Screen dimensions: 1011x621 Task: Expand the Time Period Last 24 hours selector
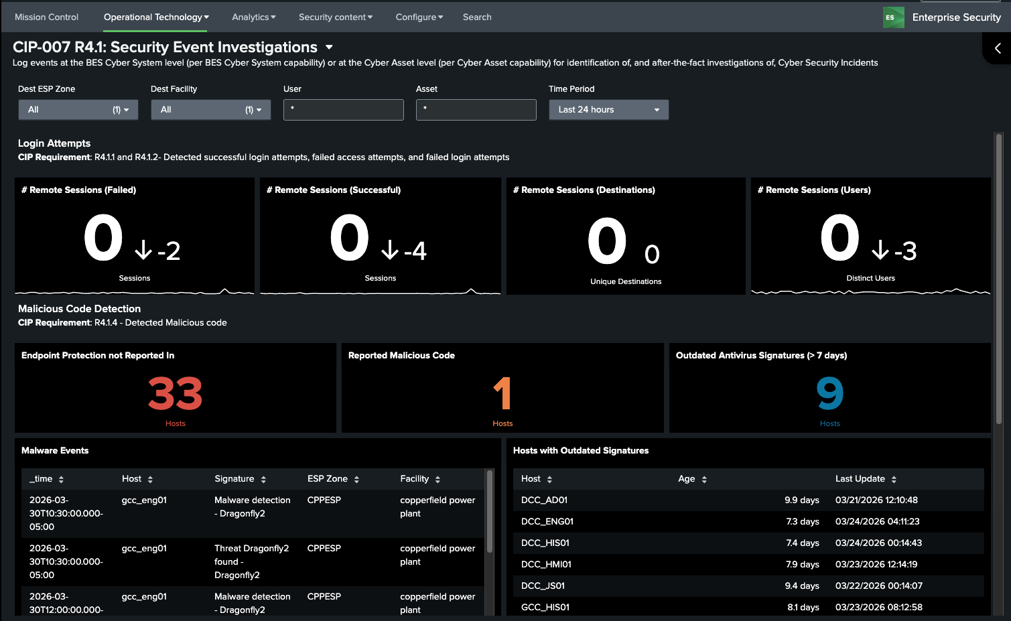(x=608, y=110)
